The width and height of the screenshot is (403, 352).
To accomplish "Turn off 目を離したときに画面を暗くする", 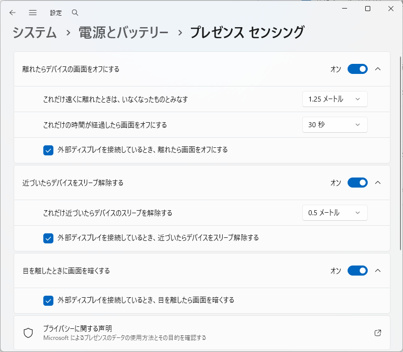I will click(358, 271).
